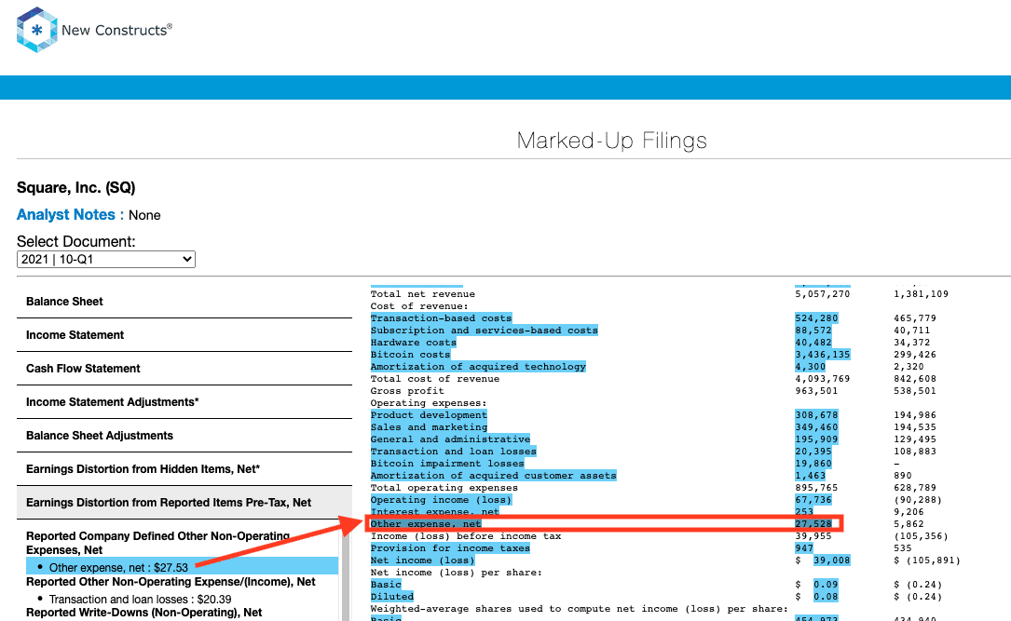Click highlighted value 524,280
The image size is (1011, 621).
[816, 318]
